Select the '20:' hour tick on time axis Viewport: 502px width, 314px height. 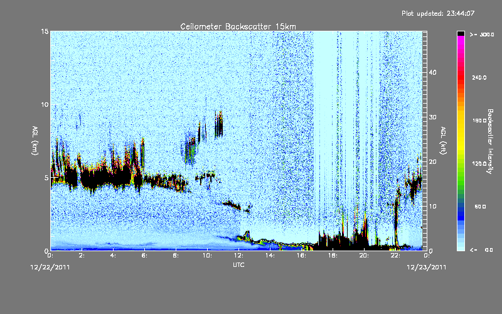pos(365,256)
